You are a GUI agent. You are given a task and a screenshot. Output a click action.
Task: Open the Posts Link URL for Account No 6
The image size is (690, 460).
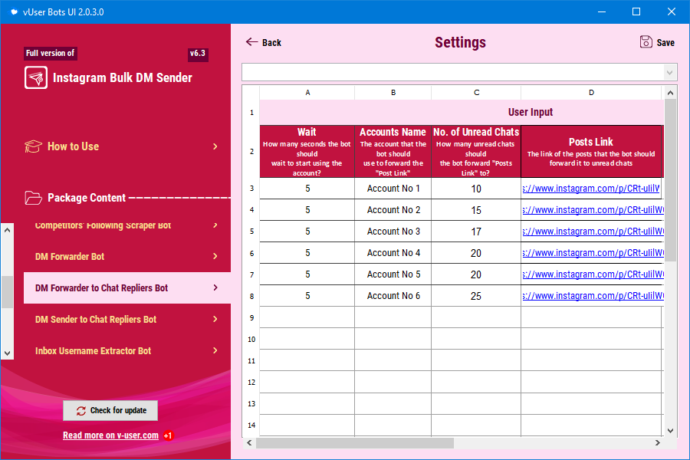coord(593,296)
